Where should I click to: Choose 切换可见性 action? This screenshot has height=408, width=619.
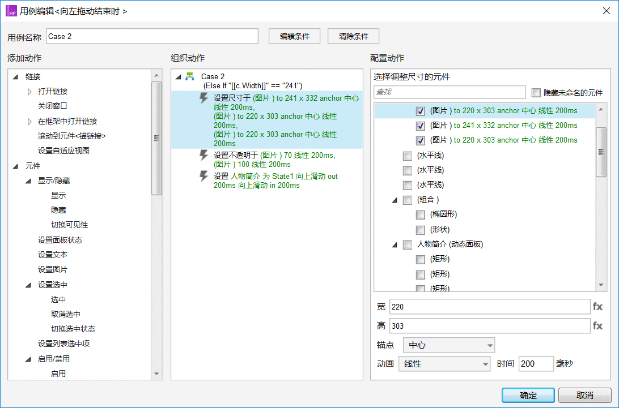pos(70,225)
